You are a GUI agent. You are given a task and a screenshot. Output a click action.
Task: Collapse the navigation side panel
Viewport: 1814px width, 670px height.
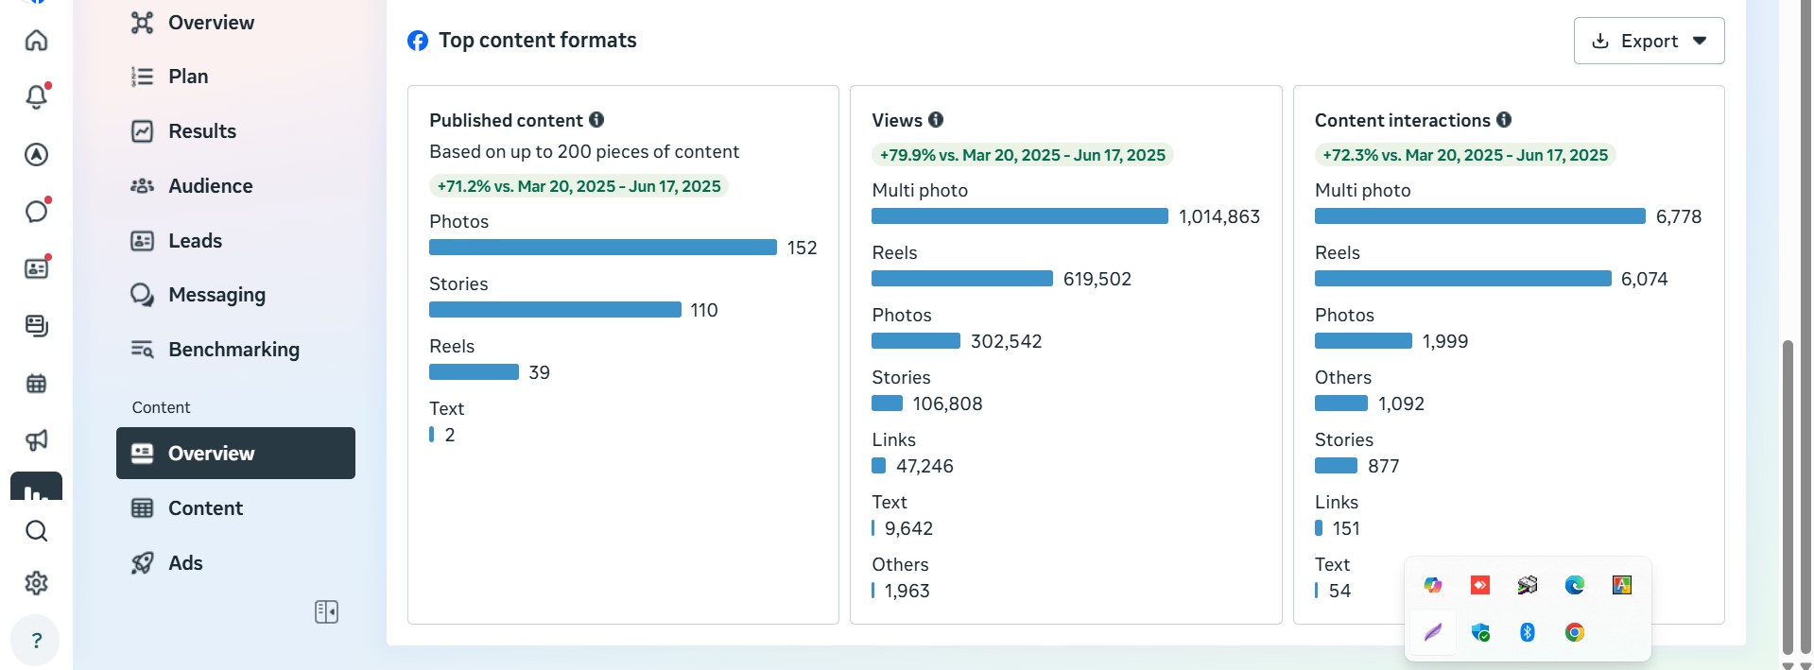pos(326,612)
